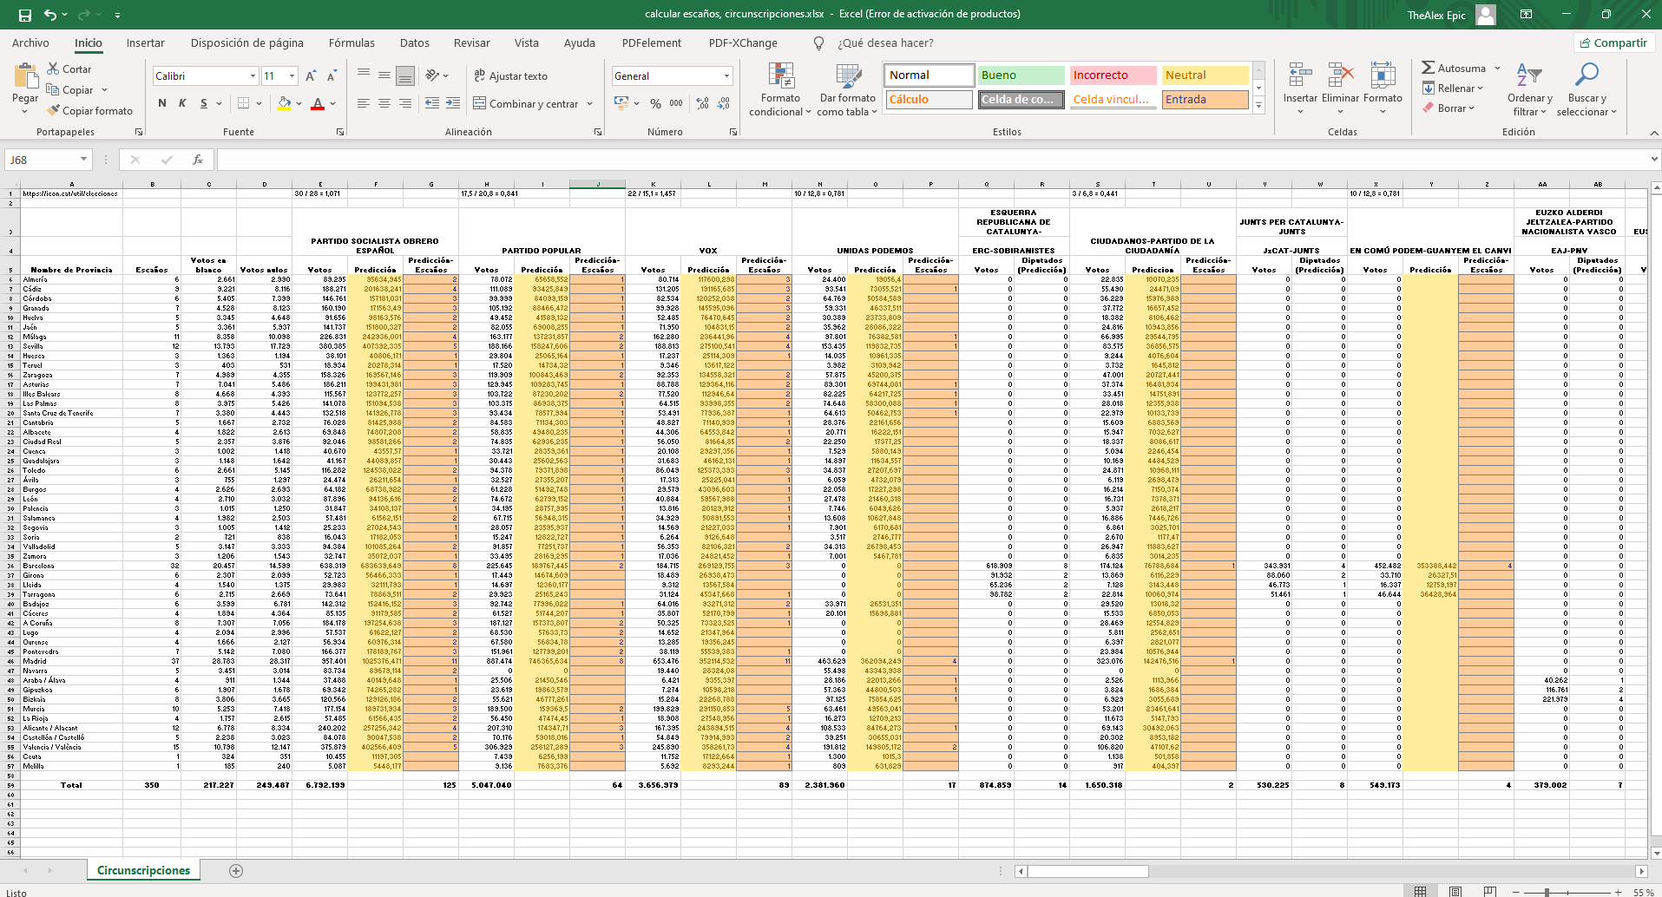Open Buscar y seleccionar tools
The width and height of the screenshot is (1662, 897).
[1586, 89]
